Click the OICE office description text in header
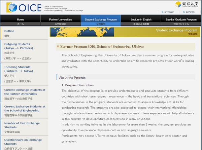This screenshot has height=150, width=202. [63, 9]
